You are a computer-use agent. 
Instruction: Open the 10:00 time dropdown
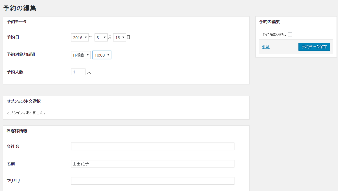[102, 55]
